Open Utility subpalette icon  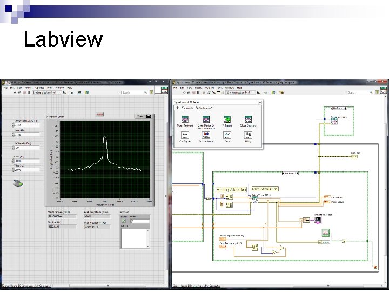[x=249, y=135]
